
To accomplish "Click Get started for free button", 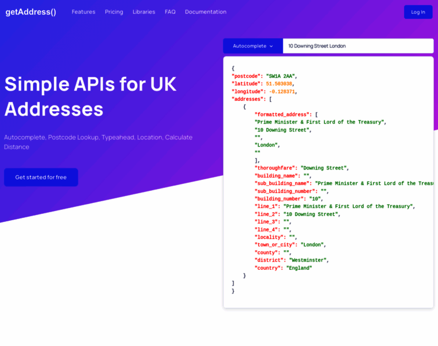I will 41,177.
